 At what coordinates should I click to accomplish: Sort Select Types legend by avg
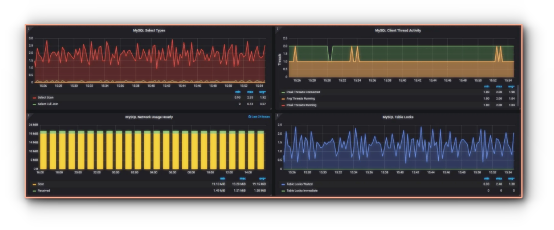click(x=262, y=92)
